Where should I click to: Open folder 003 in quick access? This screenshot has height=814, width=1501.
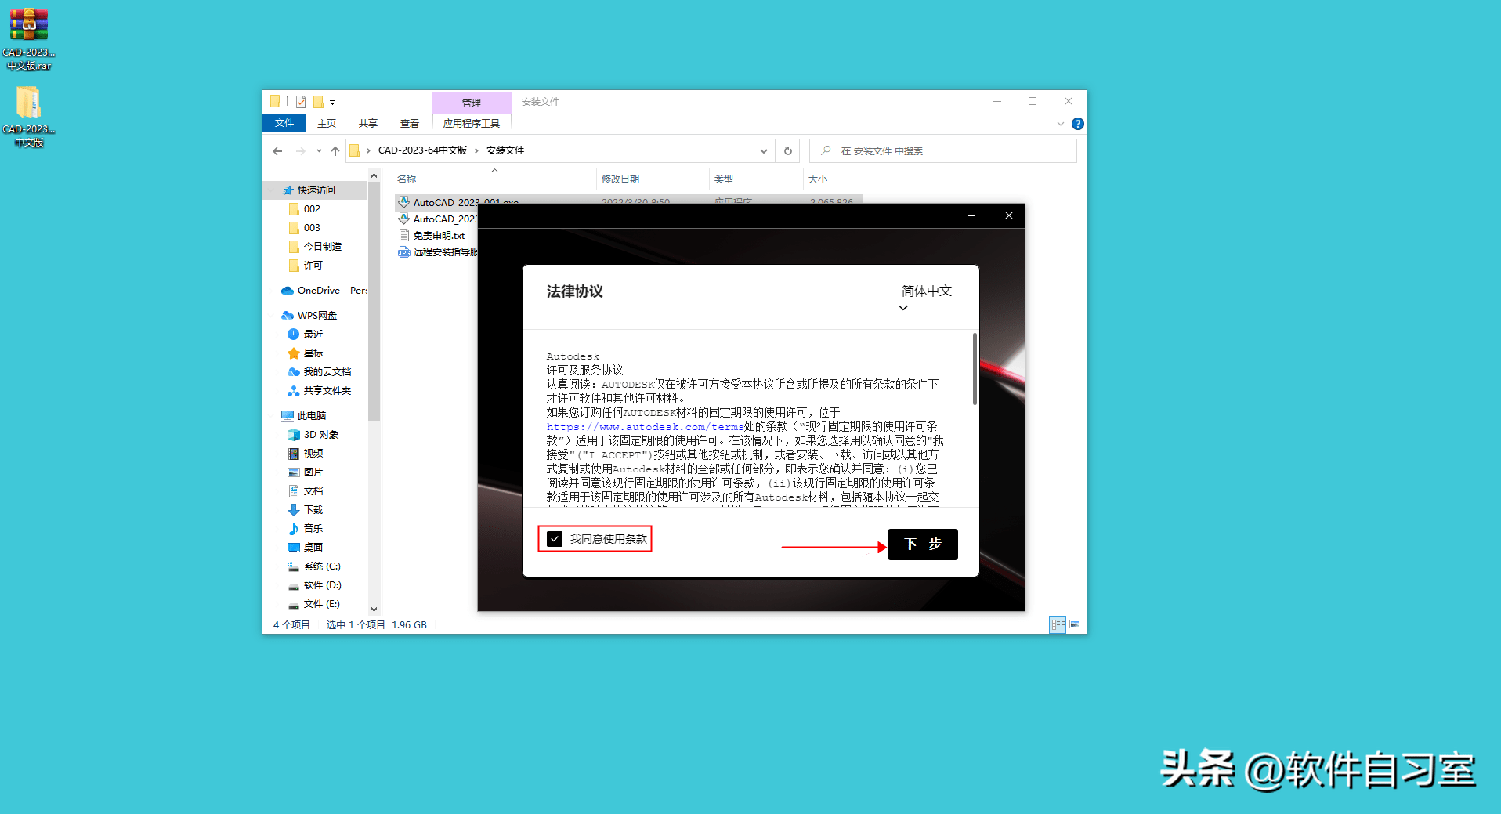pyautogui.click(x=305, y=228)
